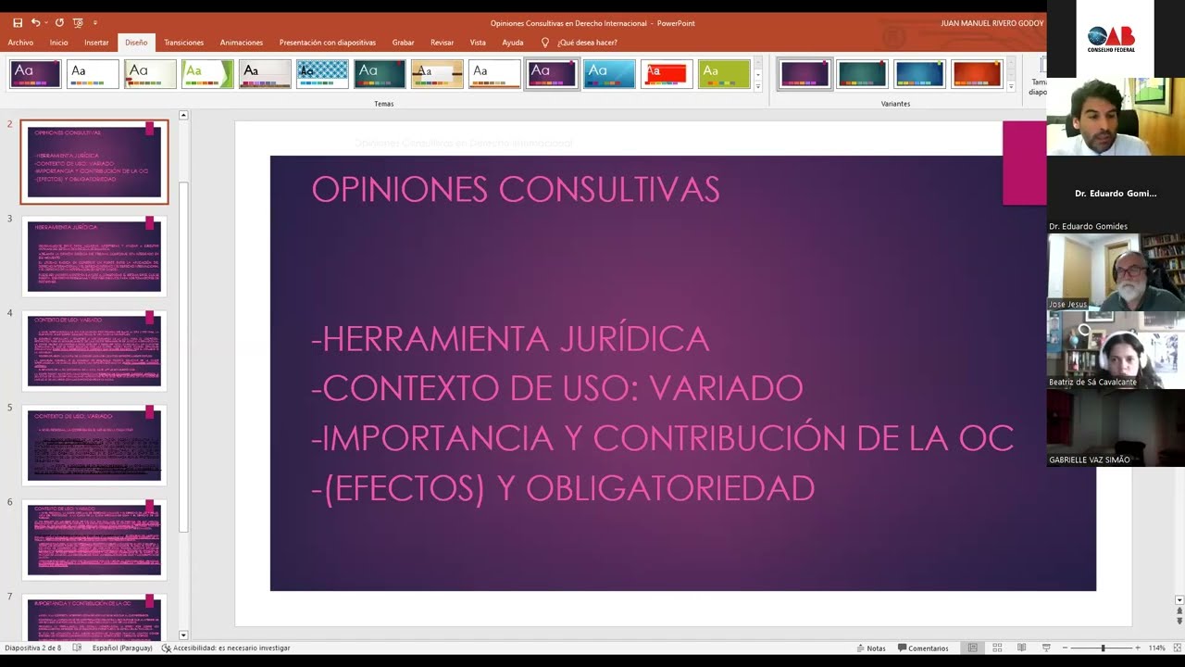
Task: Choose the purple color variant
Action: pyautogui.click(x=805, y=74)
